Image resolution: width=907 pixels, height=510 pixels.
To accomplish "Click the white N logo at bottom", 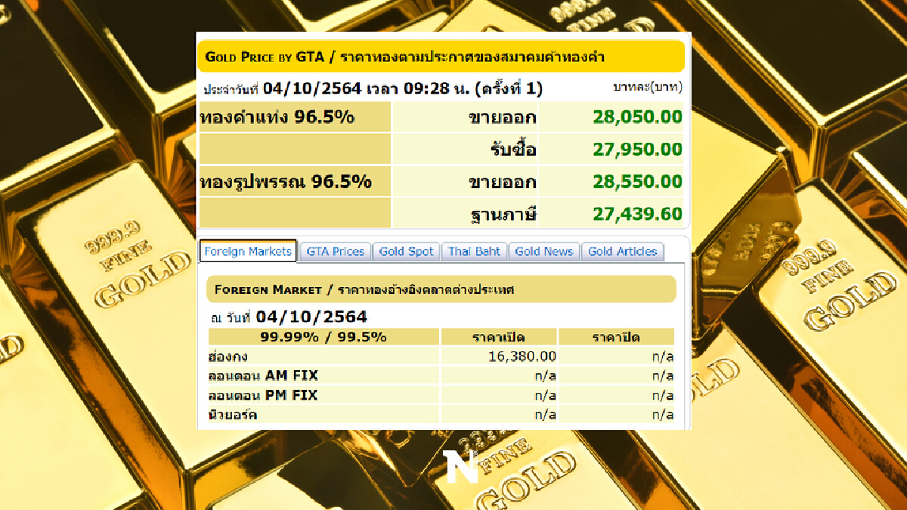I will pos(461,466).
